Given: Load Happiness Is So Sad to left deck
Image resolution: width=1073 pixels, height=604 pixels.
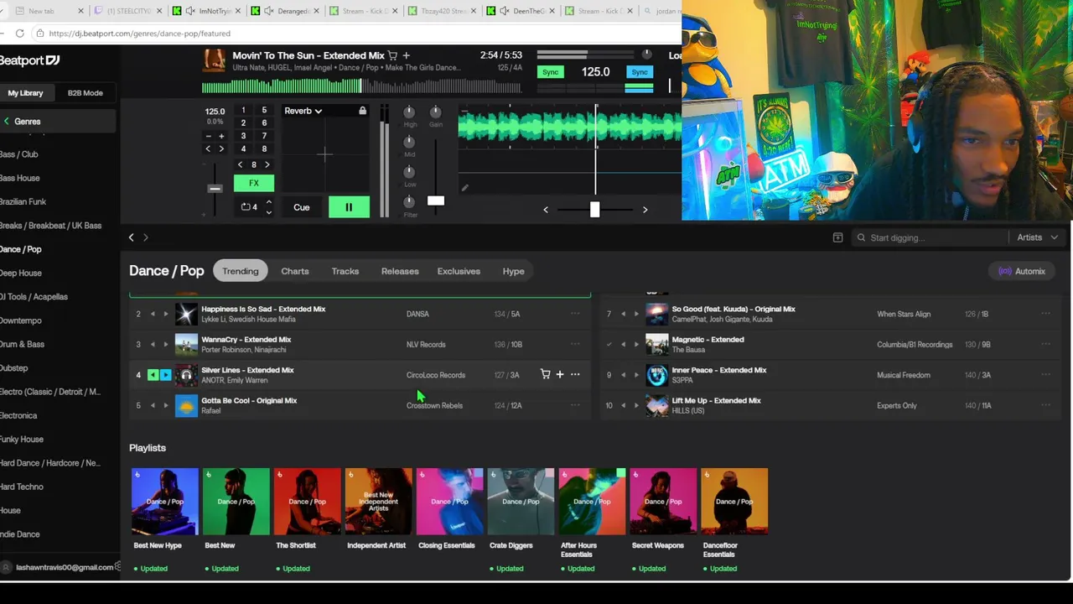Looking at the screenshot, I should pos(153,314).
